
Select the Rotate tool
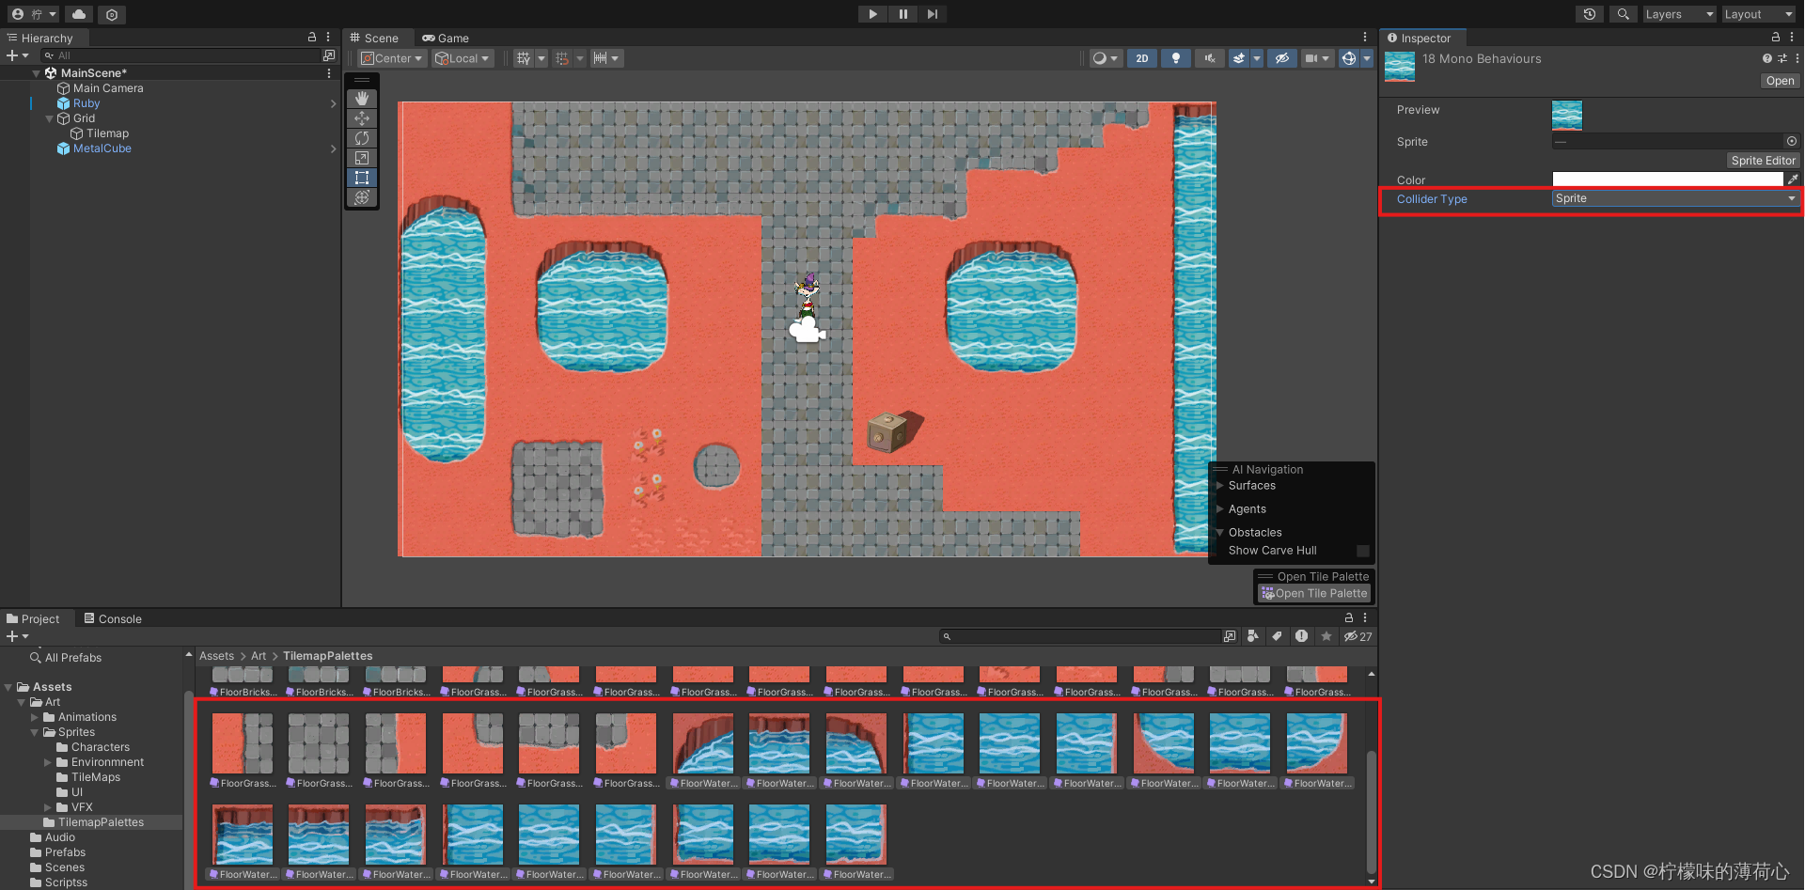(x=362, y=138)
